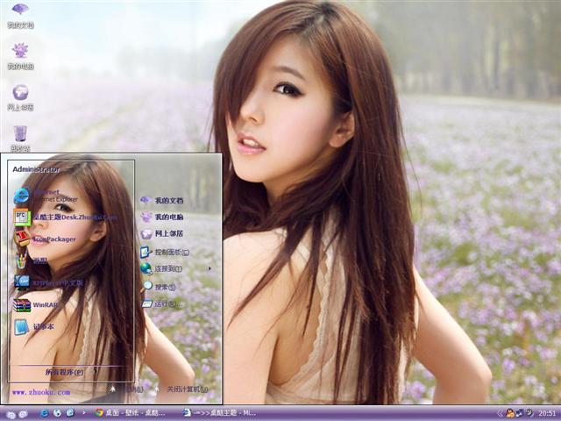This screenshot has height=421, width=561.
Task: Launch Internet Explorer from the Start menu
Action: pyautogui.click(x=46, y=196)
